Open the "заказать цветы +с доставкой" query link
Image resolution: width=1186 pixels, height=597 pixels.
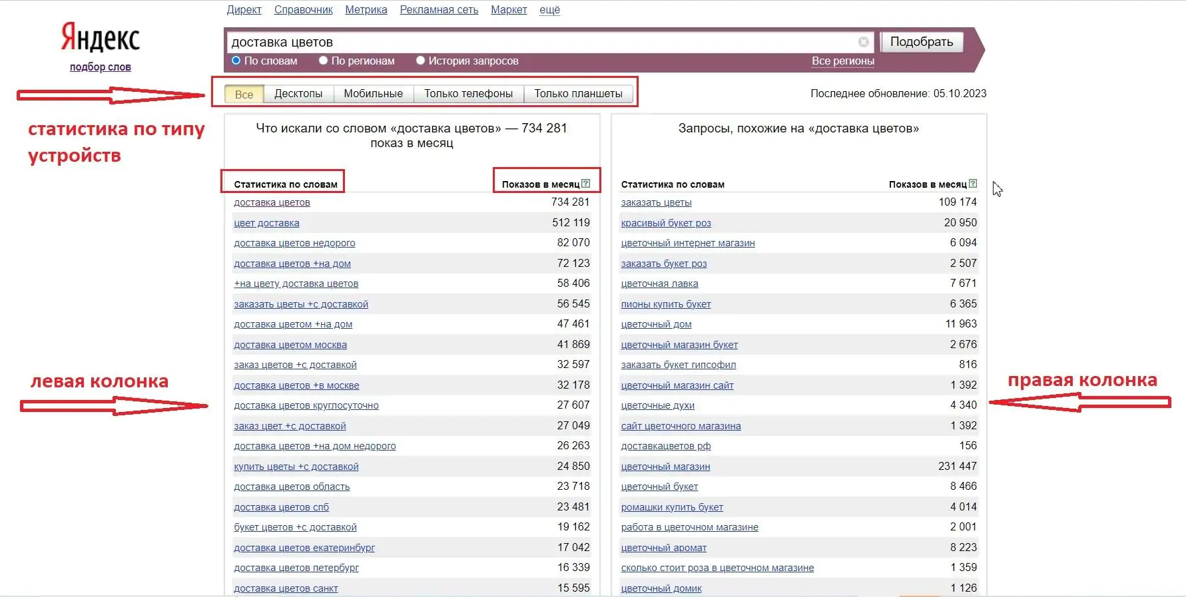pos(301,304)
